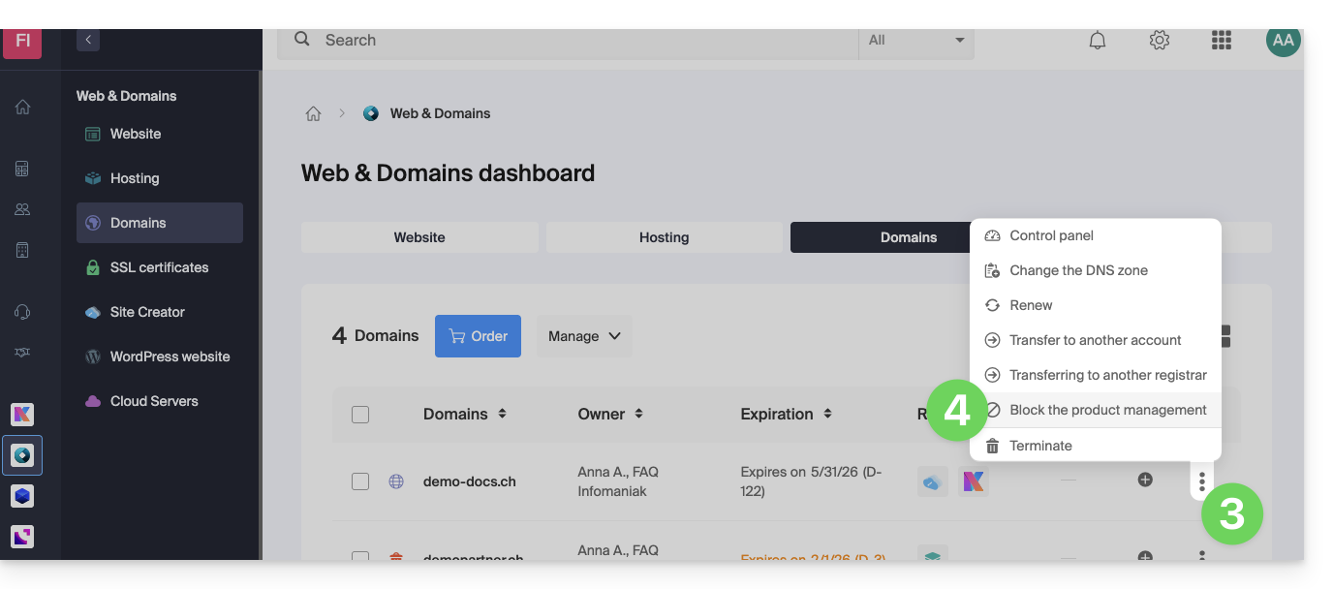The width and height of the screenshot is (1333, 589).
Task: Click the plus icon in demo-docs.ch row
Action: [1145, 480]
